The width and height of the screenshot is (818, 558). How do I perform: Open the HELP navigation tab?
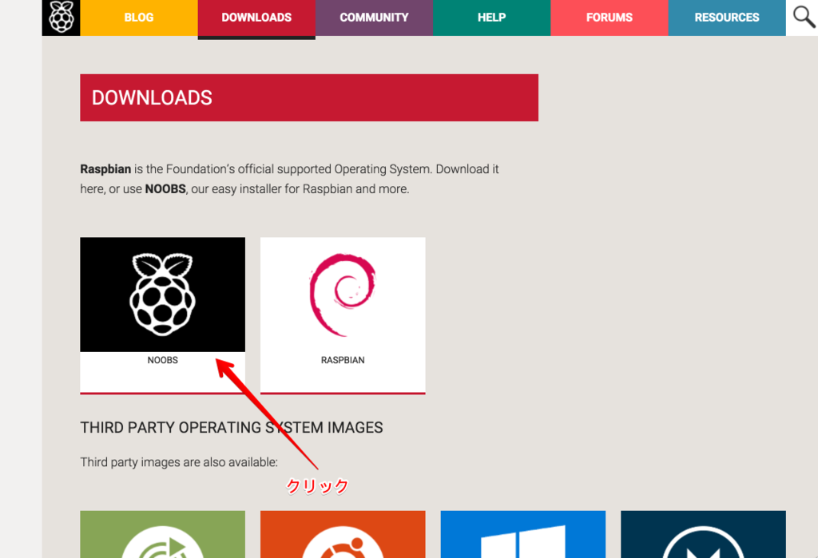[x=491, y=18]
